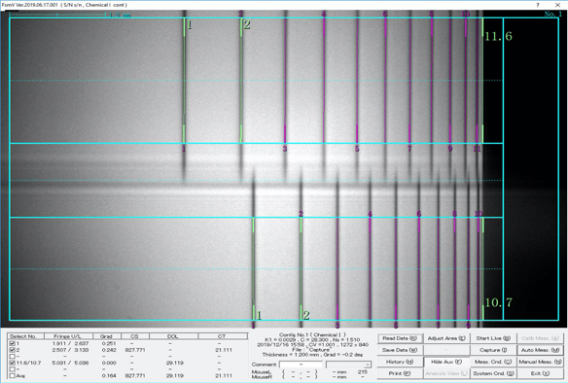Click the Avg row Grad value 0.164

(109, 376)
